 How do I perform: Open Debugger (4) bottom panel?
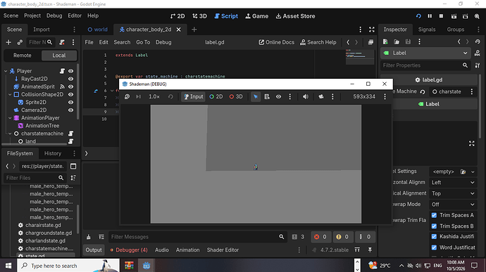click(129, 250)
